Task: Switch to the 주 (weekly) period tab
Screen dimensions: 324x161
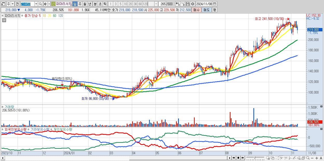Action: tap(80, 4)
